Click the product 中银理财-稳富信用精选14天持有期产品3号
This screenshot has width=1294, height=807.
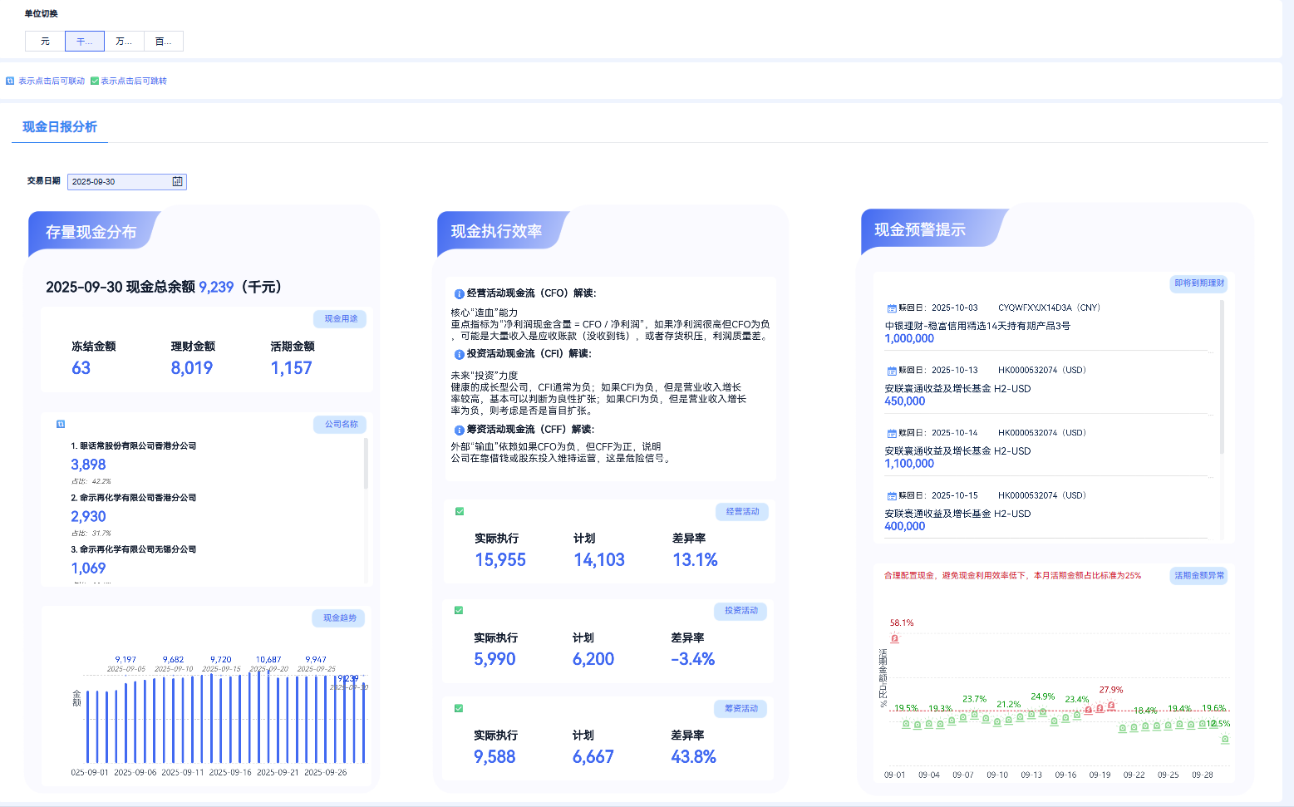point(977,326)
